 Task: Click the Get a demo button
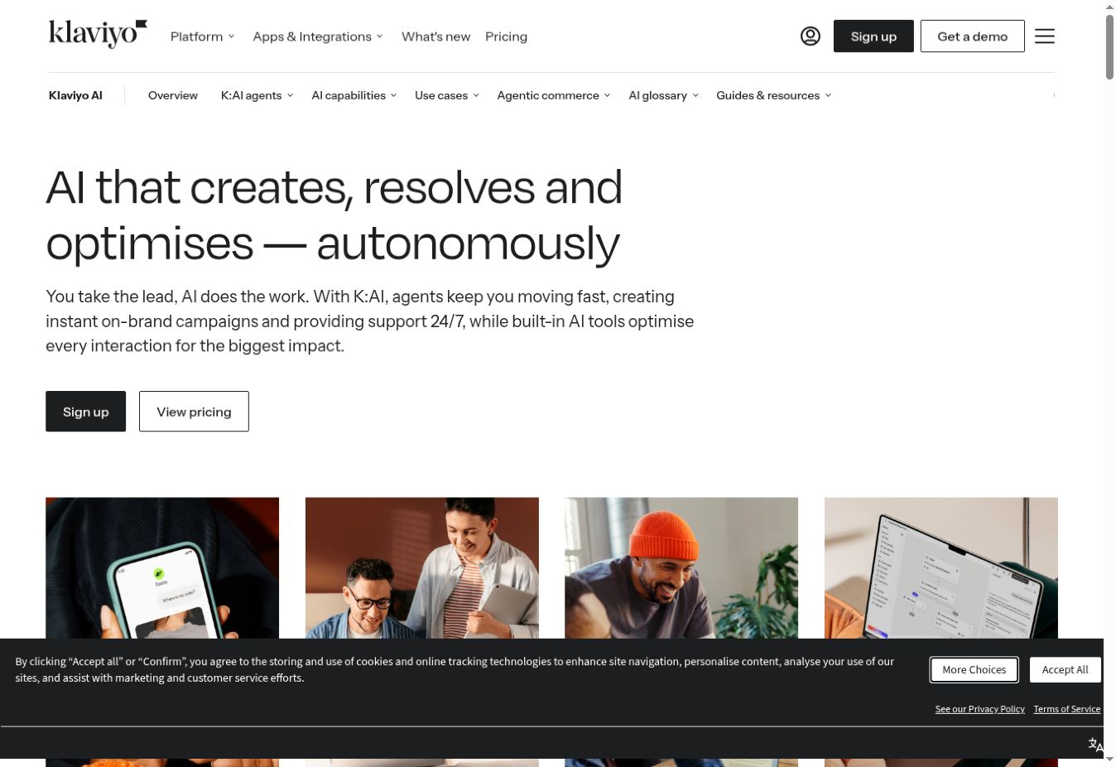pyautogui.click(x=972, y=36)
